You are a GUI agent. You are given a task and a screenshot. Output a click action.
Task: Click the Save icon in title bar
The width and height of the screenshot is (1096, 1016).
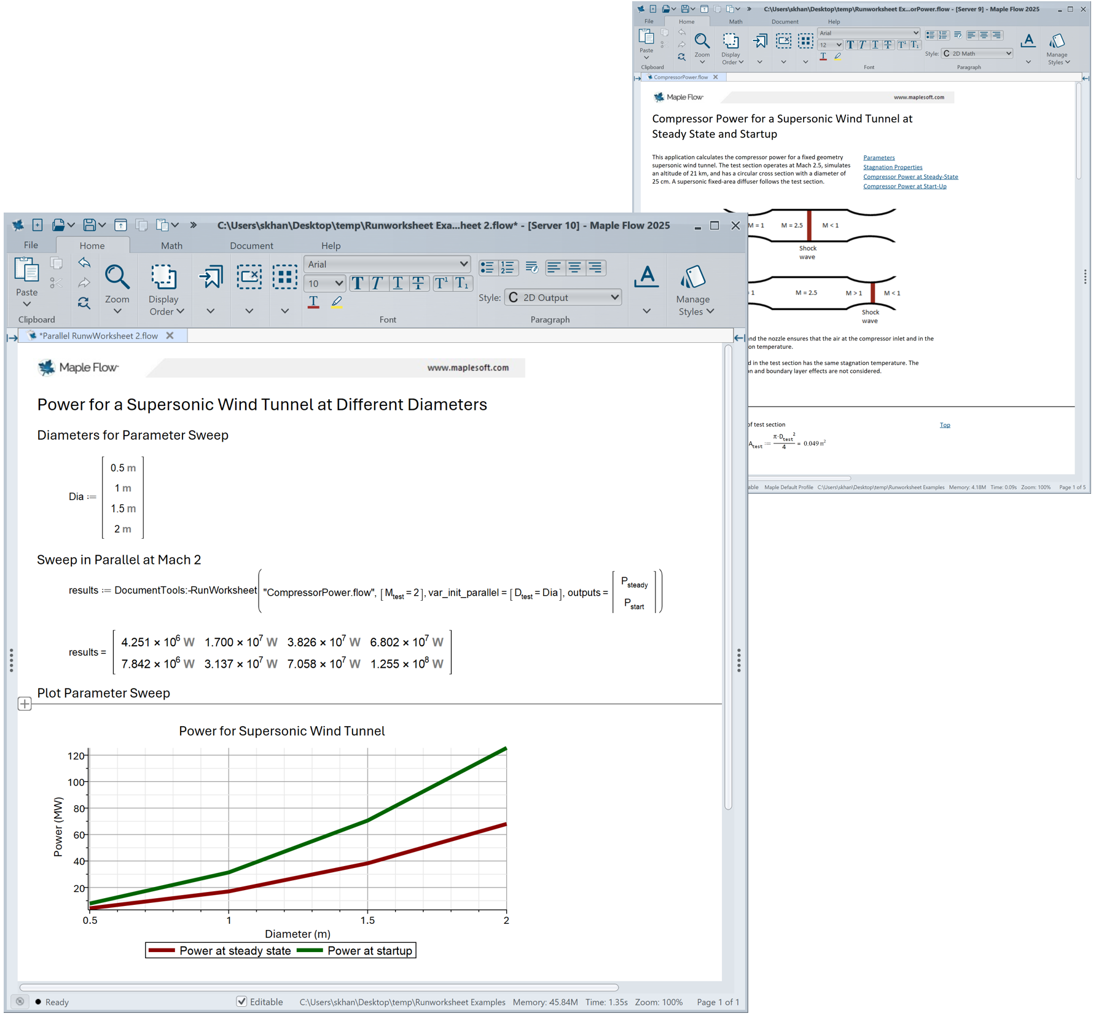pos(90,225)
